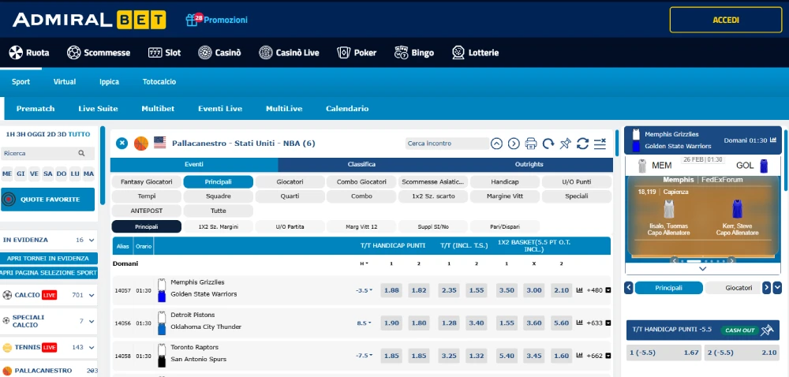Image resolution: width=789 pixels, height=377 pixels.
Task: Click the up-arrow circle icon beside Cerca incontro
Action: click(x=496, y=144)
